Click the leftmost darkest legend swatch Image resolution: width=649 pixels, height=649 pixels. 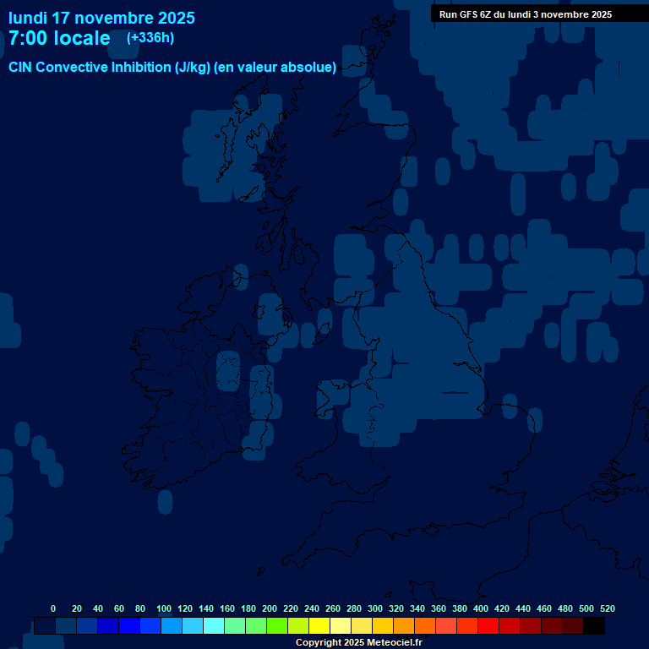pos(45,626)
